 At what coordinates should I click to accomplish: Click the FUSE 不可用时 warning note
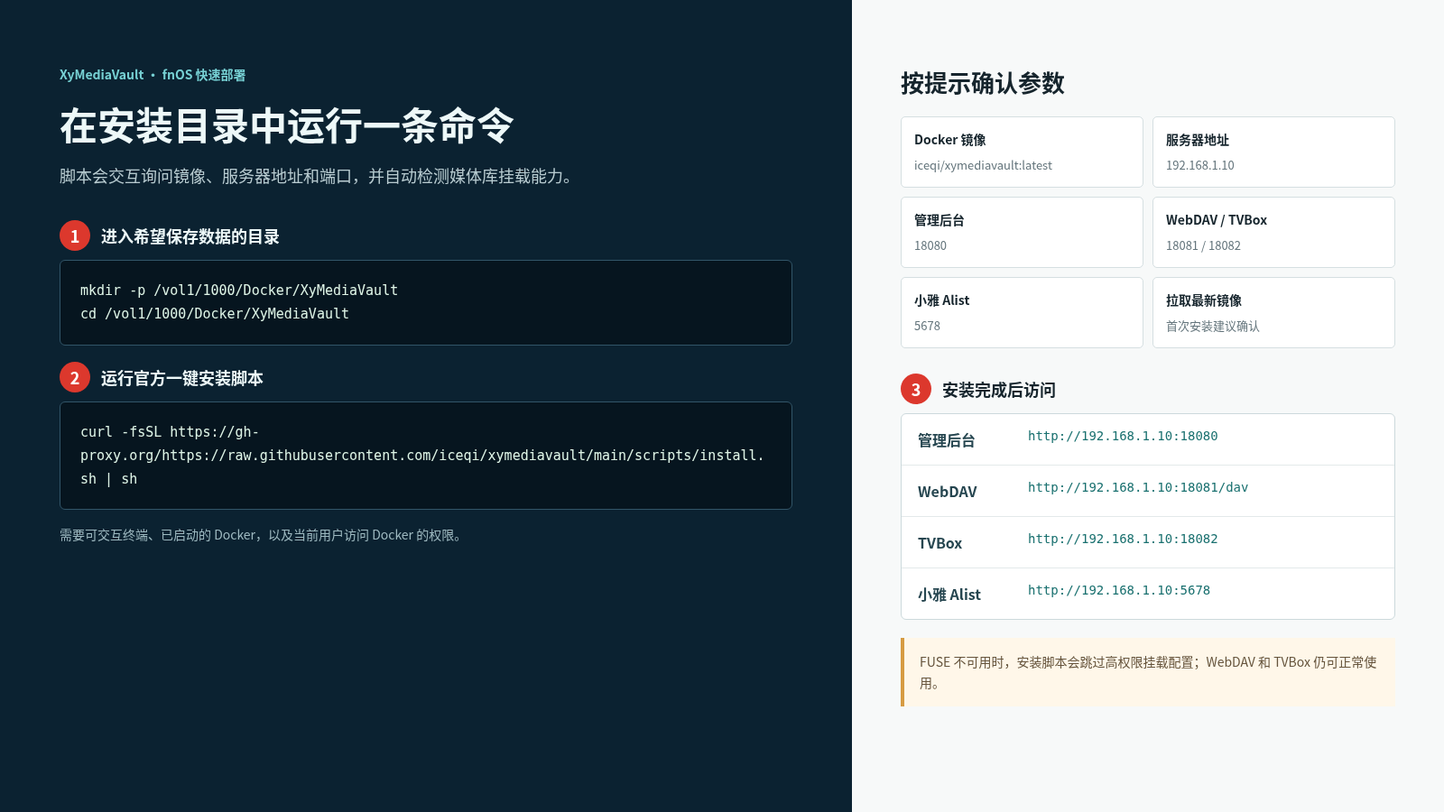click(1148, 672)
